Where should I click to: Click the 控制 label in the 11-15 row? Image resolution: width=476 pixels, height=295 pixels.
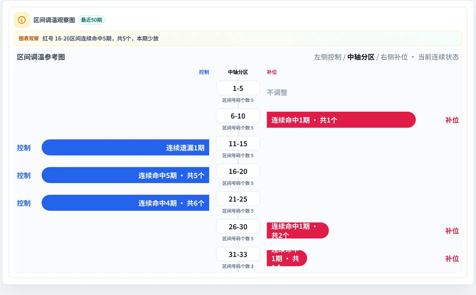(24, 148)
